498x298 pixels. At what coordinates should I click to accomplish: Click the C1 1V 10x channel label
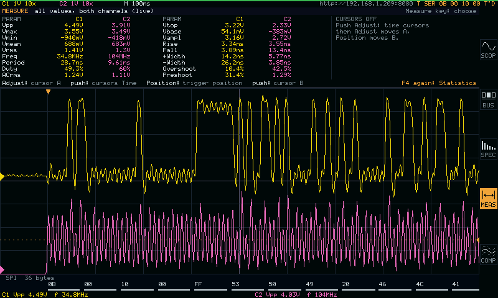tap(19, 4)
